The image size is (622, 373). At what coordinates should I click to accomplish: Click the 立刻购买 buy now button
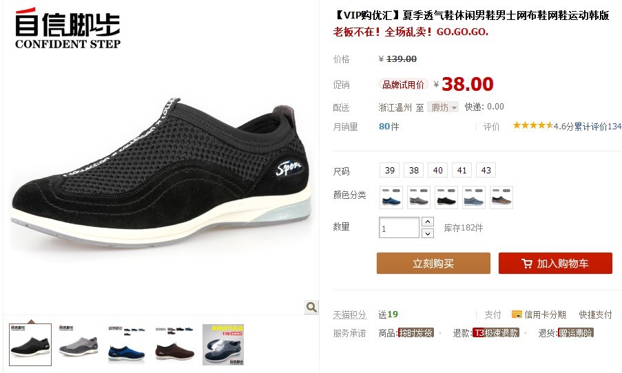433,263
